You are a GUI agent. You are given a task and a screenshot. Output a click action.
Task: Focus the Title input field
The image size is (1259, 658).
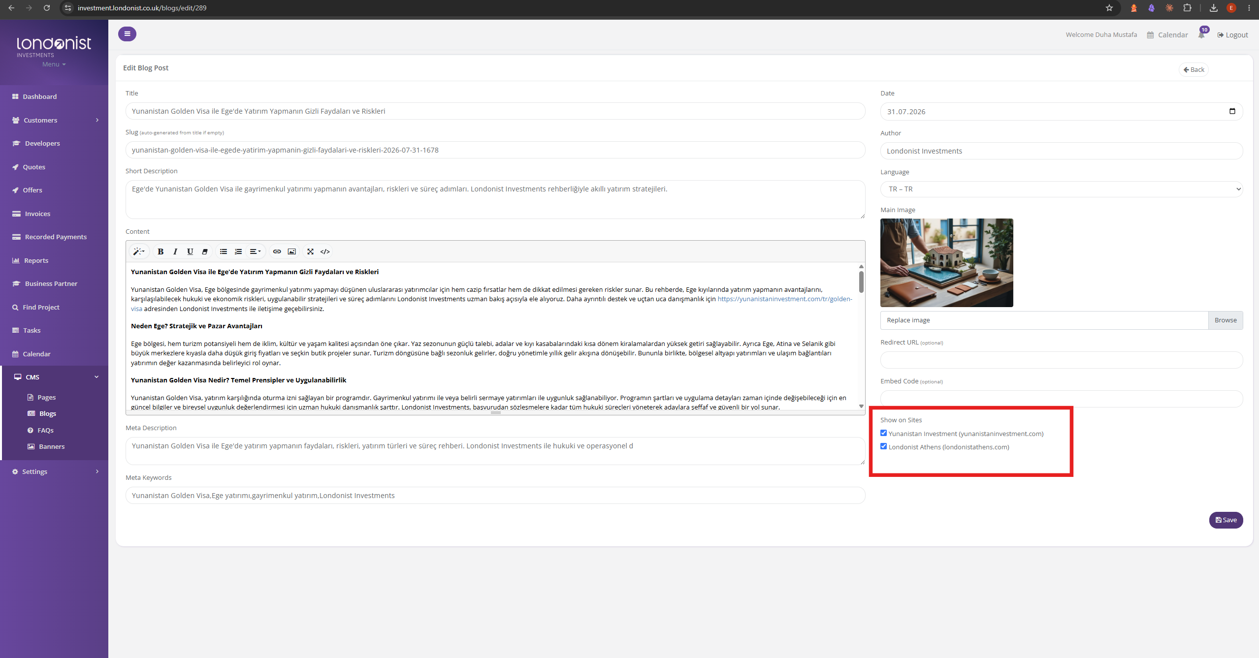[x=495, y=111]
